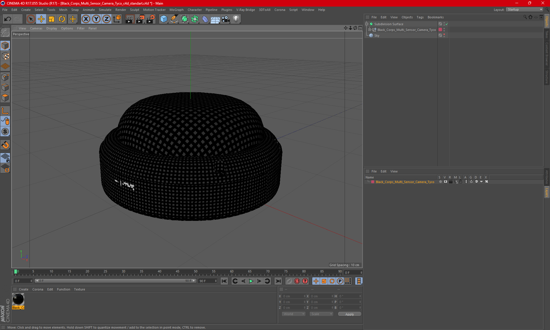Select the Camera object icon

(225, 19)
